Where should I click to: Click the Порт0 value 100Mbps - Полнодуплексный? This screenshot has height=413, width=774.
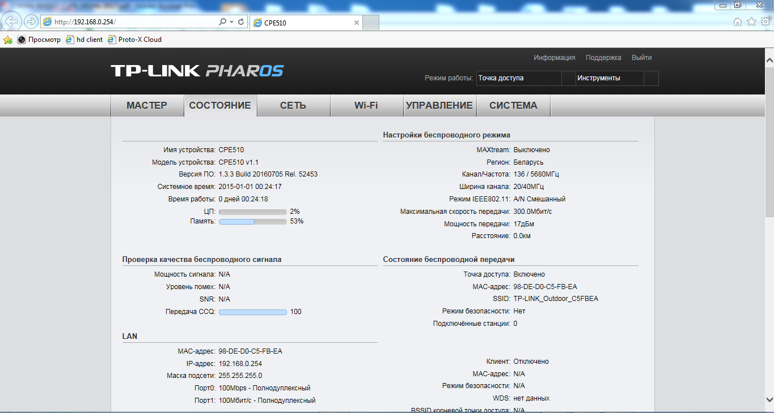point(265,388)
